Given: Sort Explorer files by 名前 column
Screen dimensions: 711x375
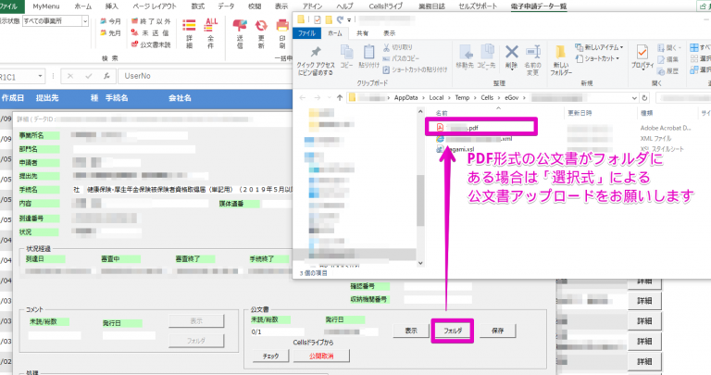Looking at the screenshot, I should coord(442,113).
